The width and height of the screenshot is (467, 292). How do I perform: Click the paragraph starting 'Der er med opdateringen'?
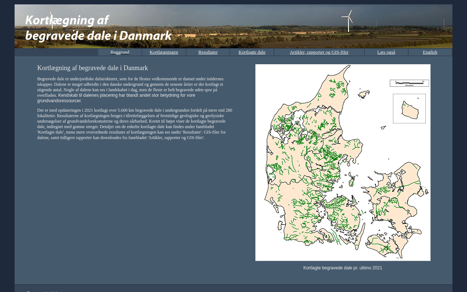pyautogui.click(x=135, y=124)
